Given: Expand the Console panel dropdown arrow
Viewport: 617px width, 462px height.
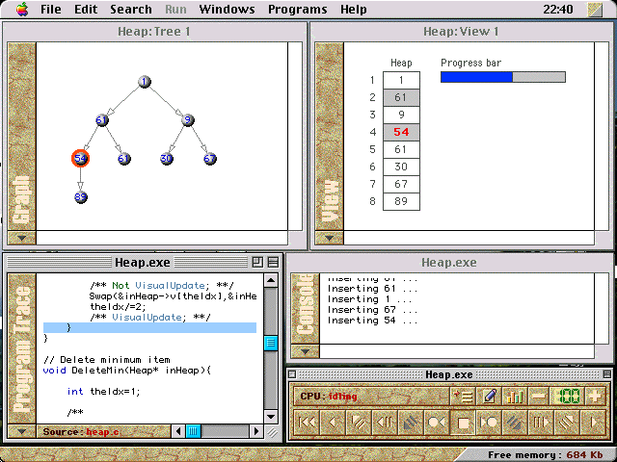Looking at the screenshot, I should (x=306, y=351).
